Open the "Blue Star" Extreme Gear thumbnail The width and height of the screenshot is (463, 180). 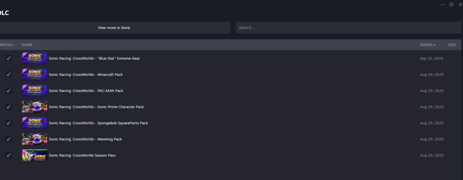pyautogui.click(x=34, y=58)
